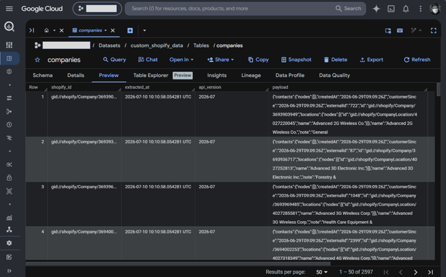Click the BigQuery product logo
This screenshot has height=277, width=446.
[9, 27]
